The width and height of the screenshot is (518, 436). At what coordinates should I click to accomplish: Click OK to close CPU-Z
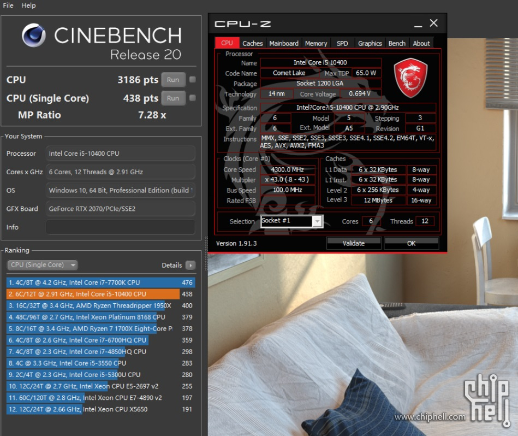(x=412, y=243)
